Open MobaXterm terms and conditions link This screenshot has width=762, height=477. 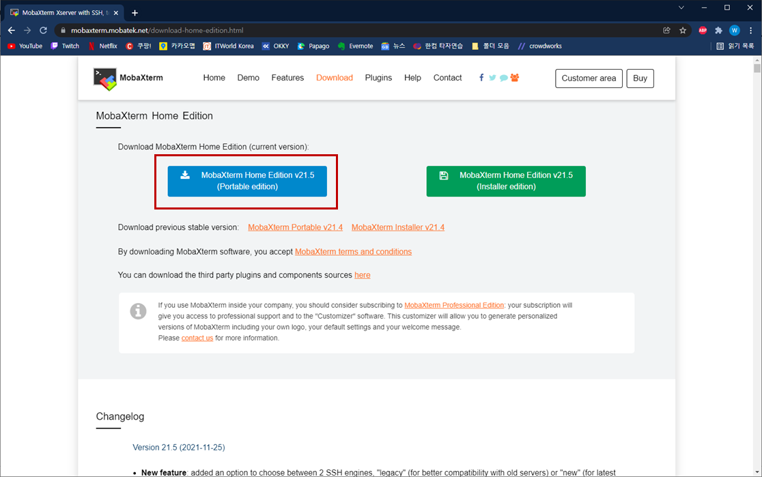tap(353, 252)
